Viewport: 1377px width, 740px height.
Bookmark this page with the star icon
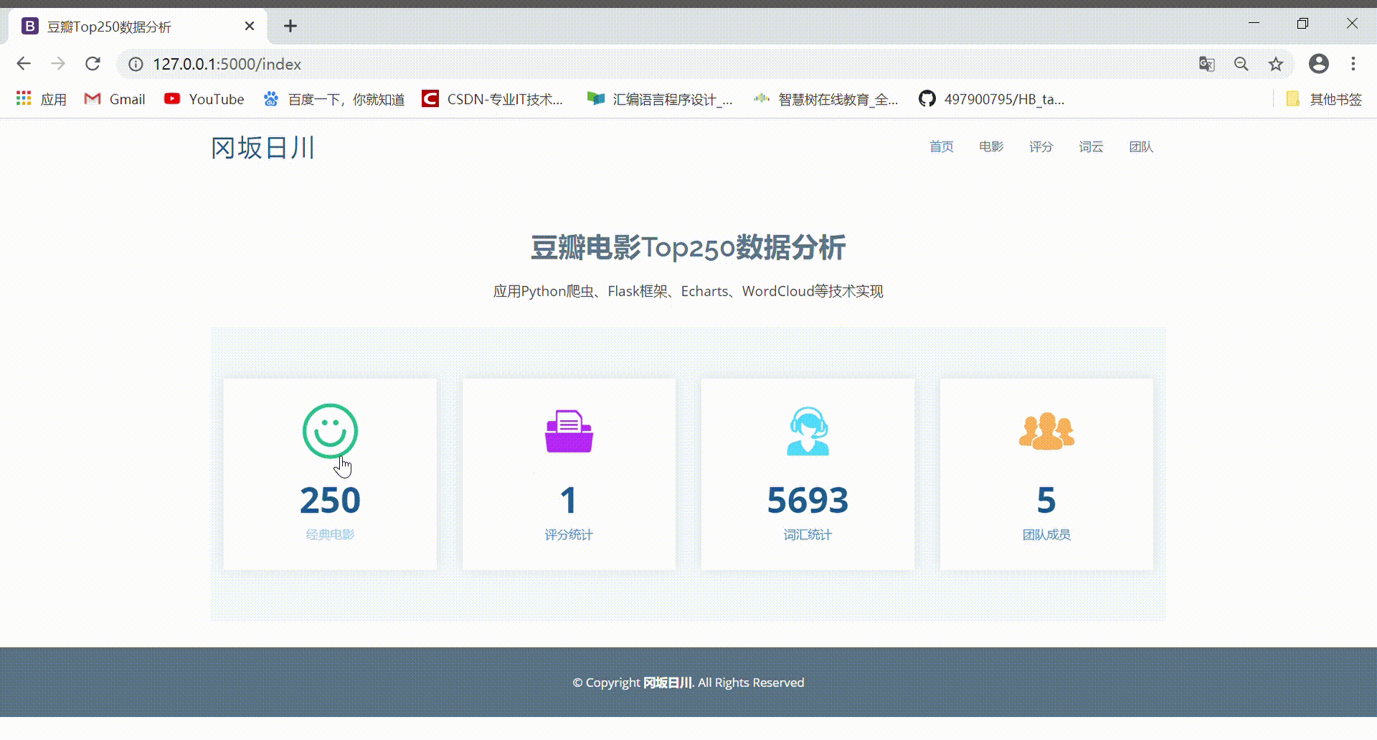pyautogui.click(x=1276, y=64)
